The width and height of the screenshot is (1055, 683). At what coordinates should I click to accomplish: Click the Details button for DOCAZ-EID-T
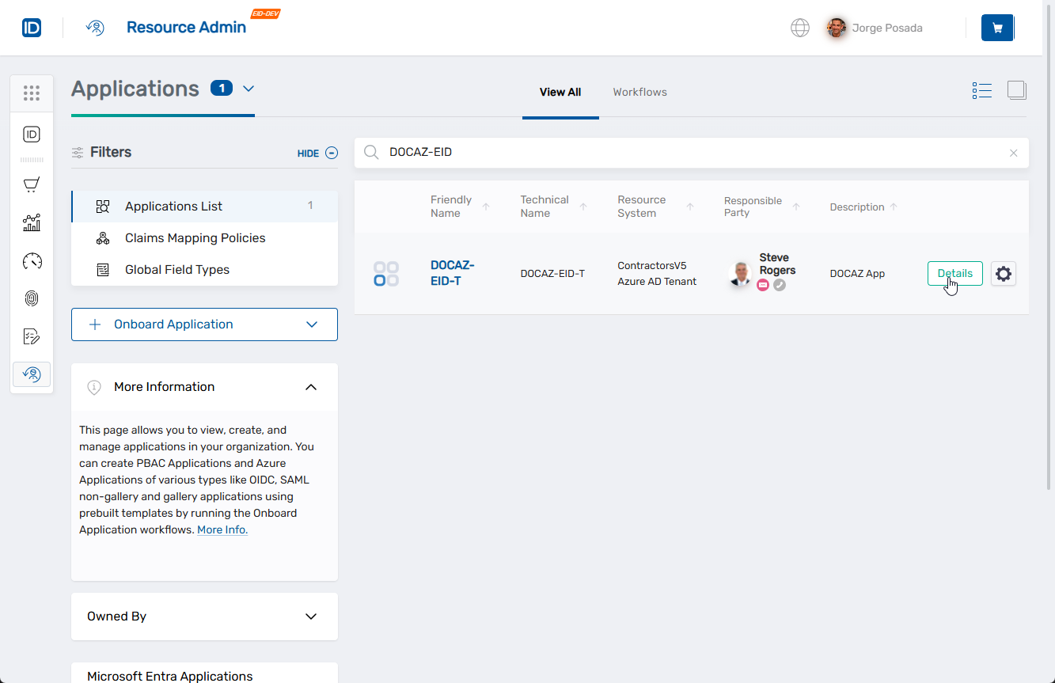click(x=954, y=274)
